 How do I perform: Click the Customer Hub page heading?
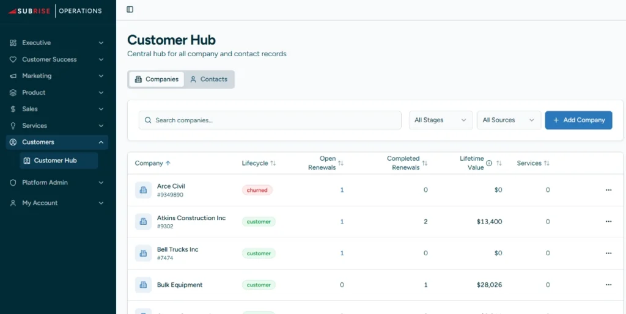tap(171, 40)
